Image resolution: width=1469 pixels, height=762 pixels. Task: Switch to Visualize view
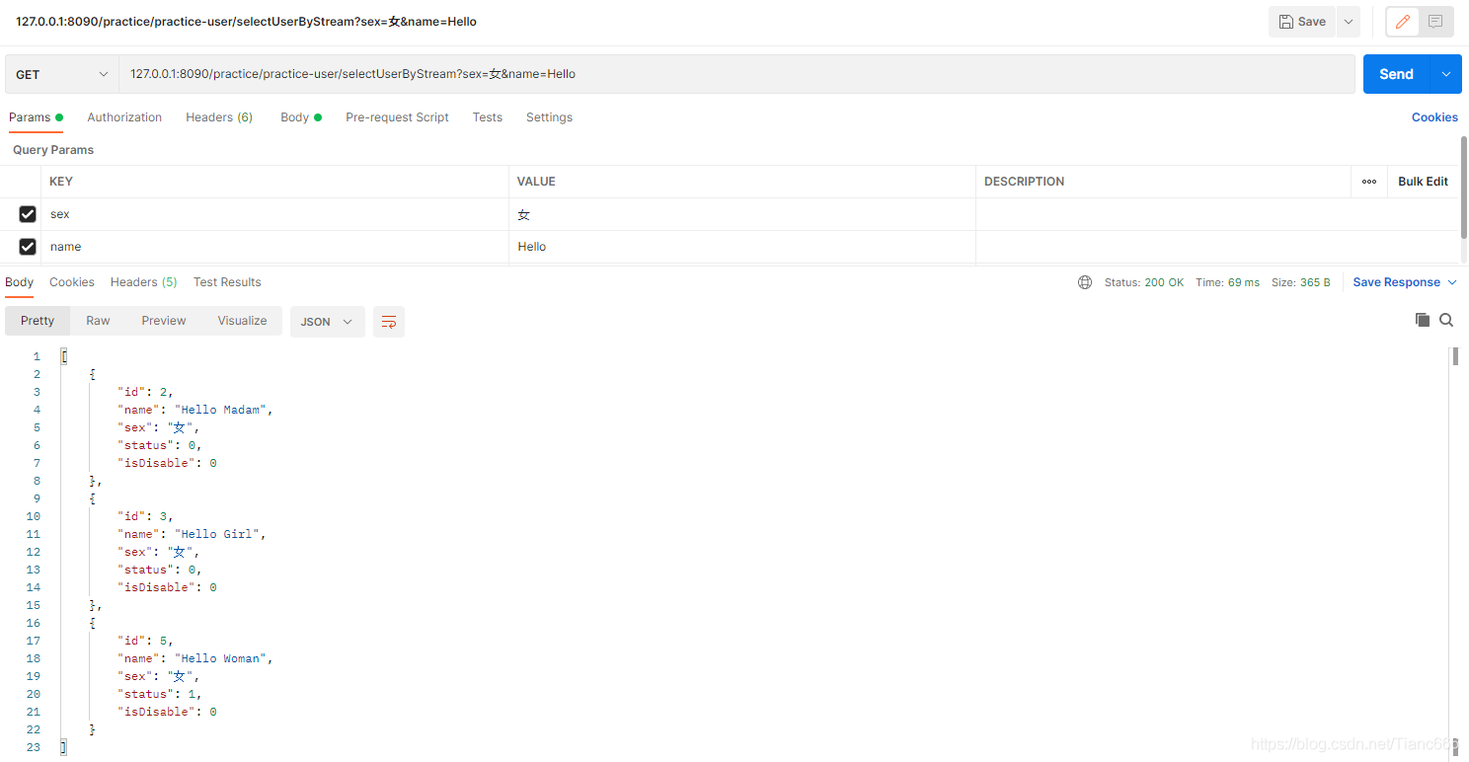click(x=242, y=321)
